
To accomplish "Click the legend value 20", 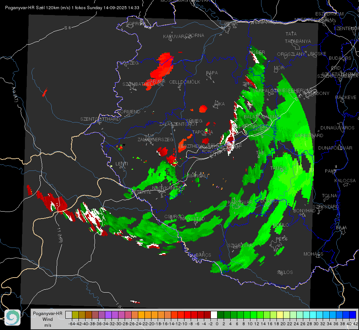I will coord(283,324).
